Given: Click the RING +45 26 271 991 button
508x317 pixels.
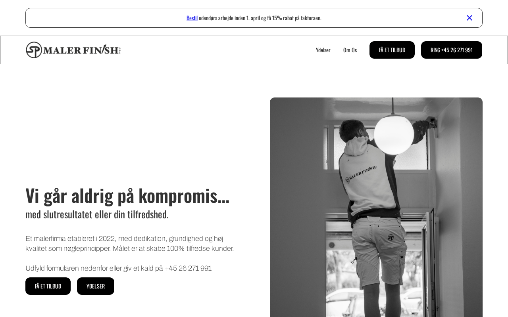Looking at the screenshot, I should click(452, 50).
